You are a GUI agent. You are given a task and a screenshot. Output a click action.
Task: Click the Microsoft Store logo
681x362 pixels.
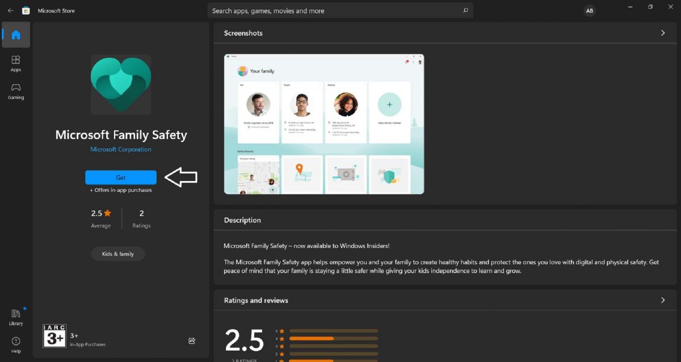pyautogui.click(x=26, y=10)
